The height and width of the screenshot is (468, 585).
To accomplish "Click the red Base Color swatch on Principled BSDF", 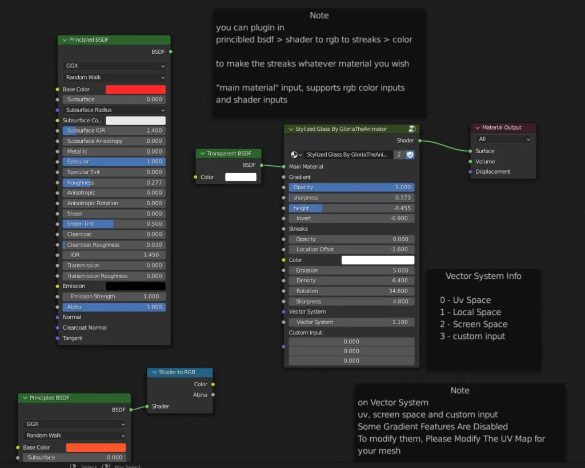I will (x=135, y=89).
